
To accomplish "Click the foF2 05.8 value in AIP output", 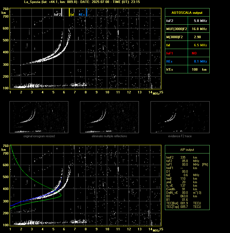I will [x=185, y=161].
